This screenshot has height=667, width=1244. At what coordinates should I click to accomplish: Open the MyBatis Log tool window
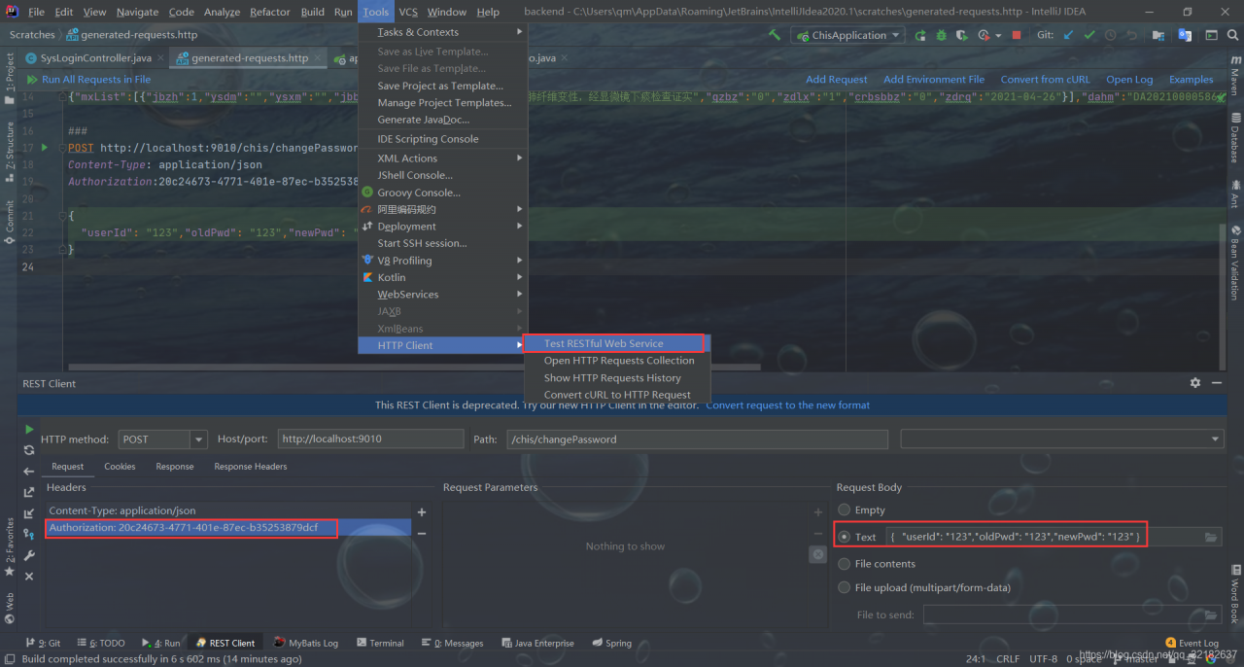306,644
